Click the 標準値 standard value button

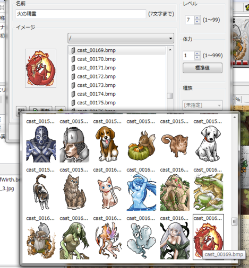tap(202, 68)
